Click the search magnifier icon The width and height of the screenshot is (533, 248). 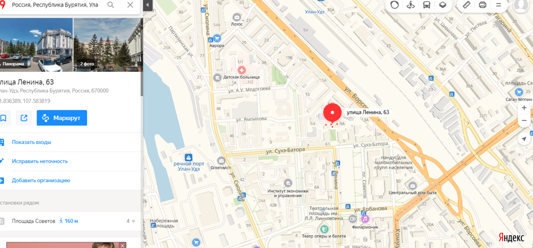coord(111,5)
